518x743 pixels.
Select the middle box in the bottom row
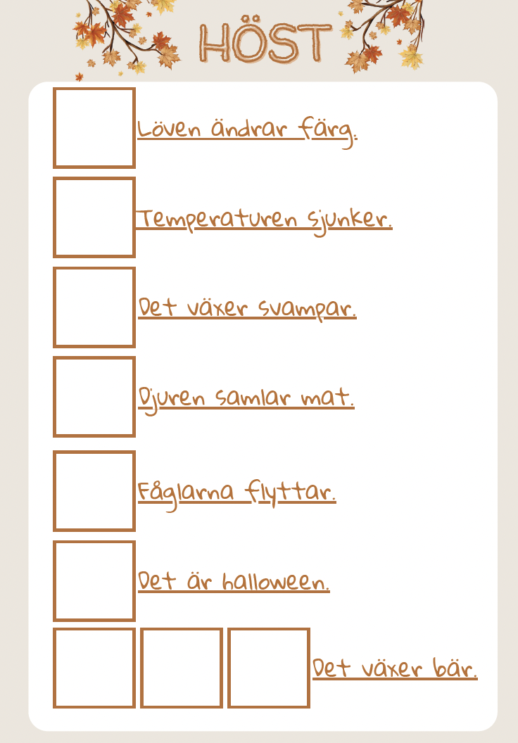click(182, 668)
